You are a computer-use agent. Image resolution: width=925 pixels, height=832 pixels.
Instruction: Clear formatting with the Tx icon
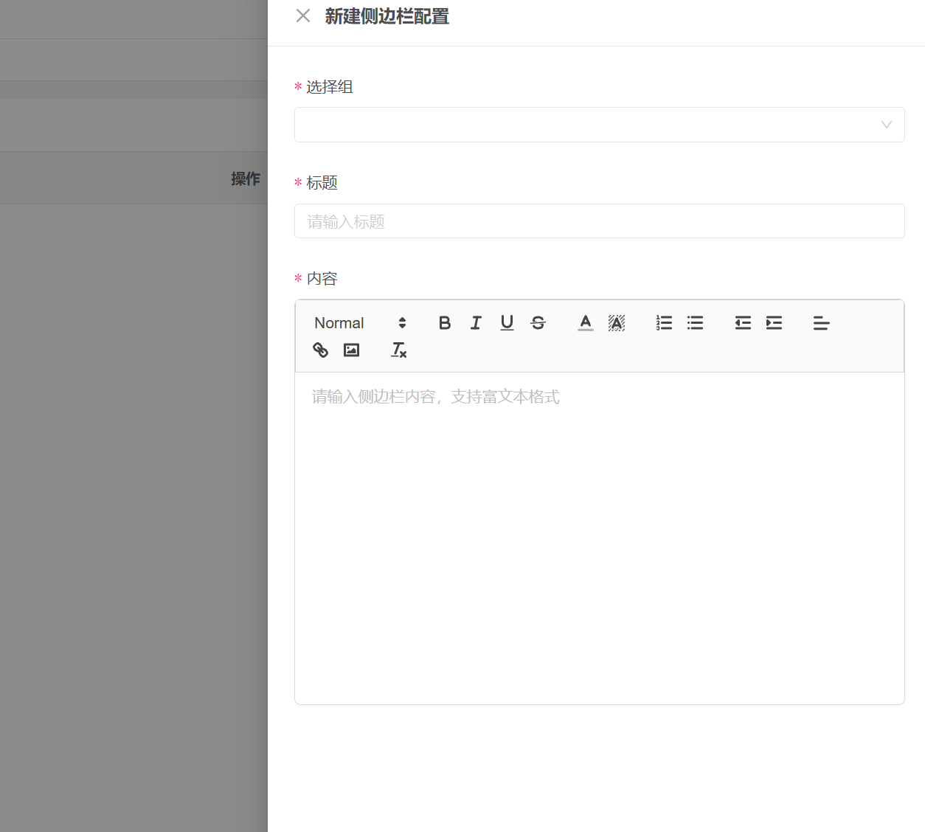pos(398,350)
